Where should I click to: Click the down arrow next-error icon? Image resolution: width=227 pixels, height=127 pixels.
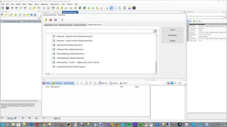point(77,83)
